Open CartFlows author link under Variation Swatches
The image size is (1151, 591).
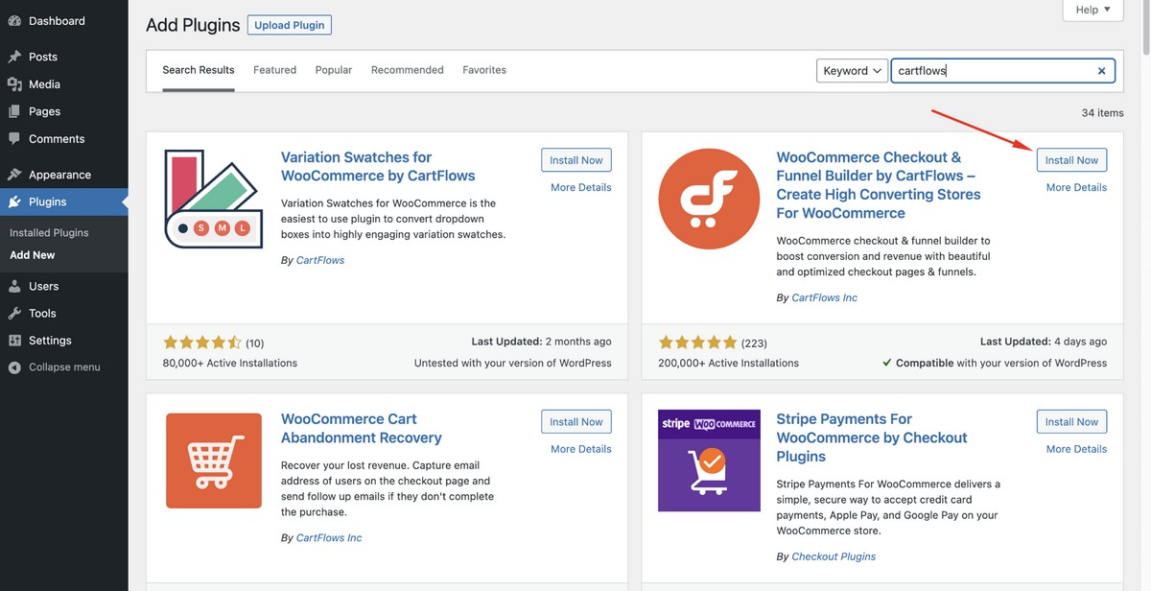[320, 260]
